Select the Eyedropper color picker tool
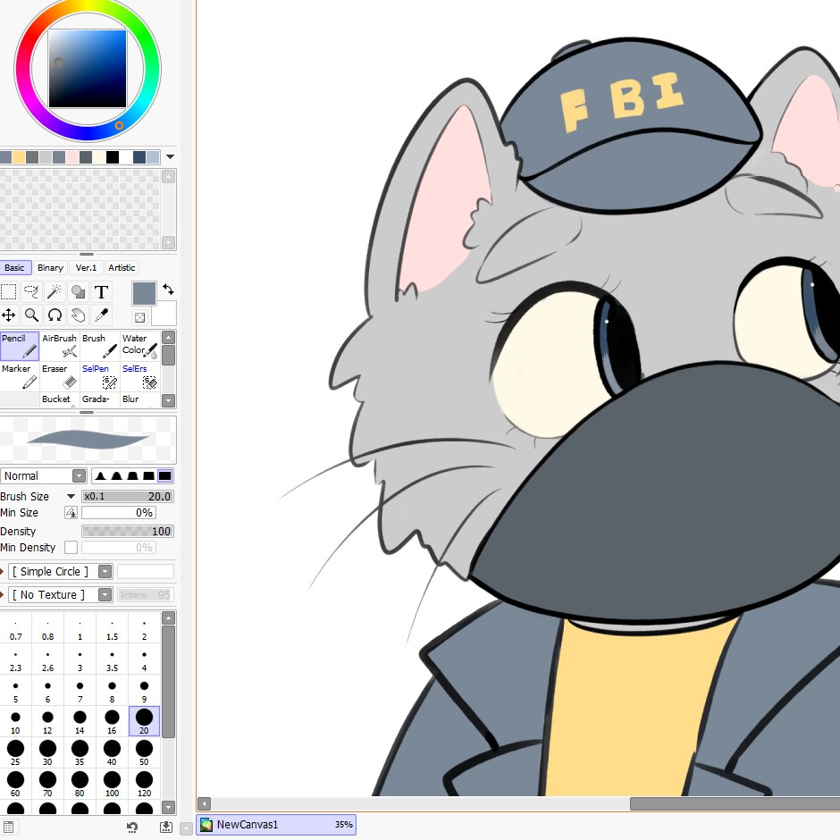Viewport: 840px width, 840px height. click(x=101, y=315)
